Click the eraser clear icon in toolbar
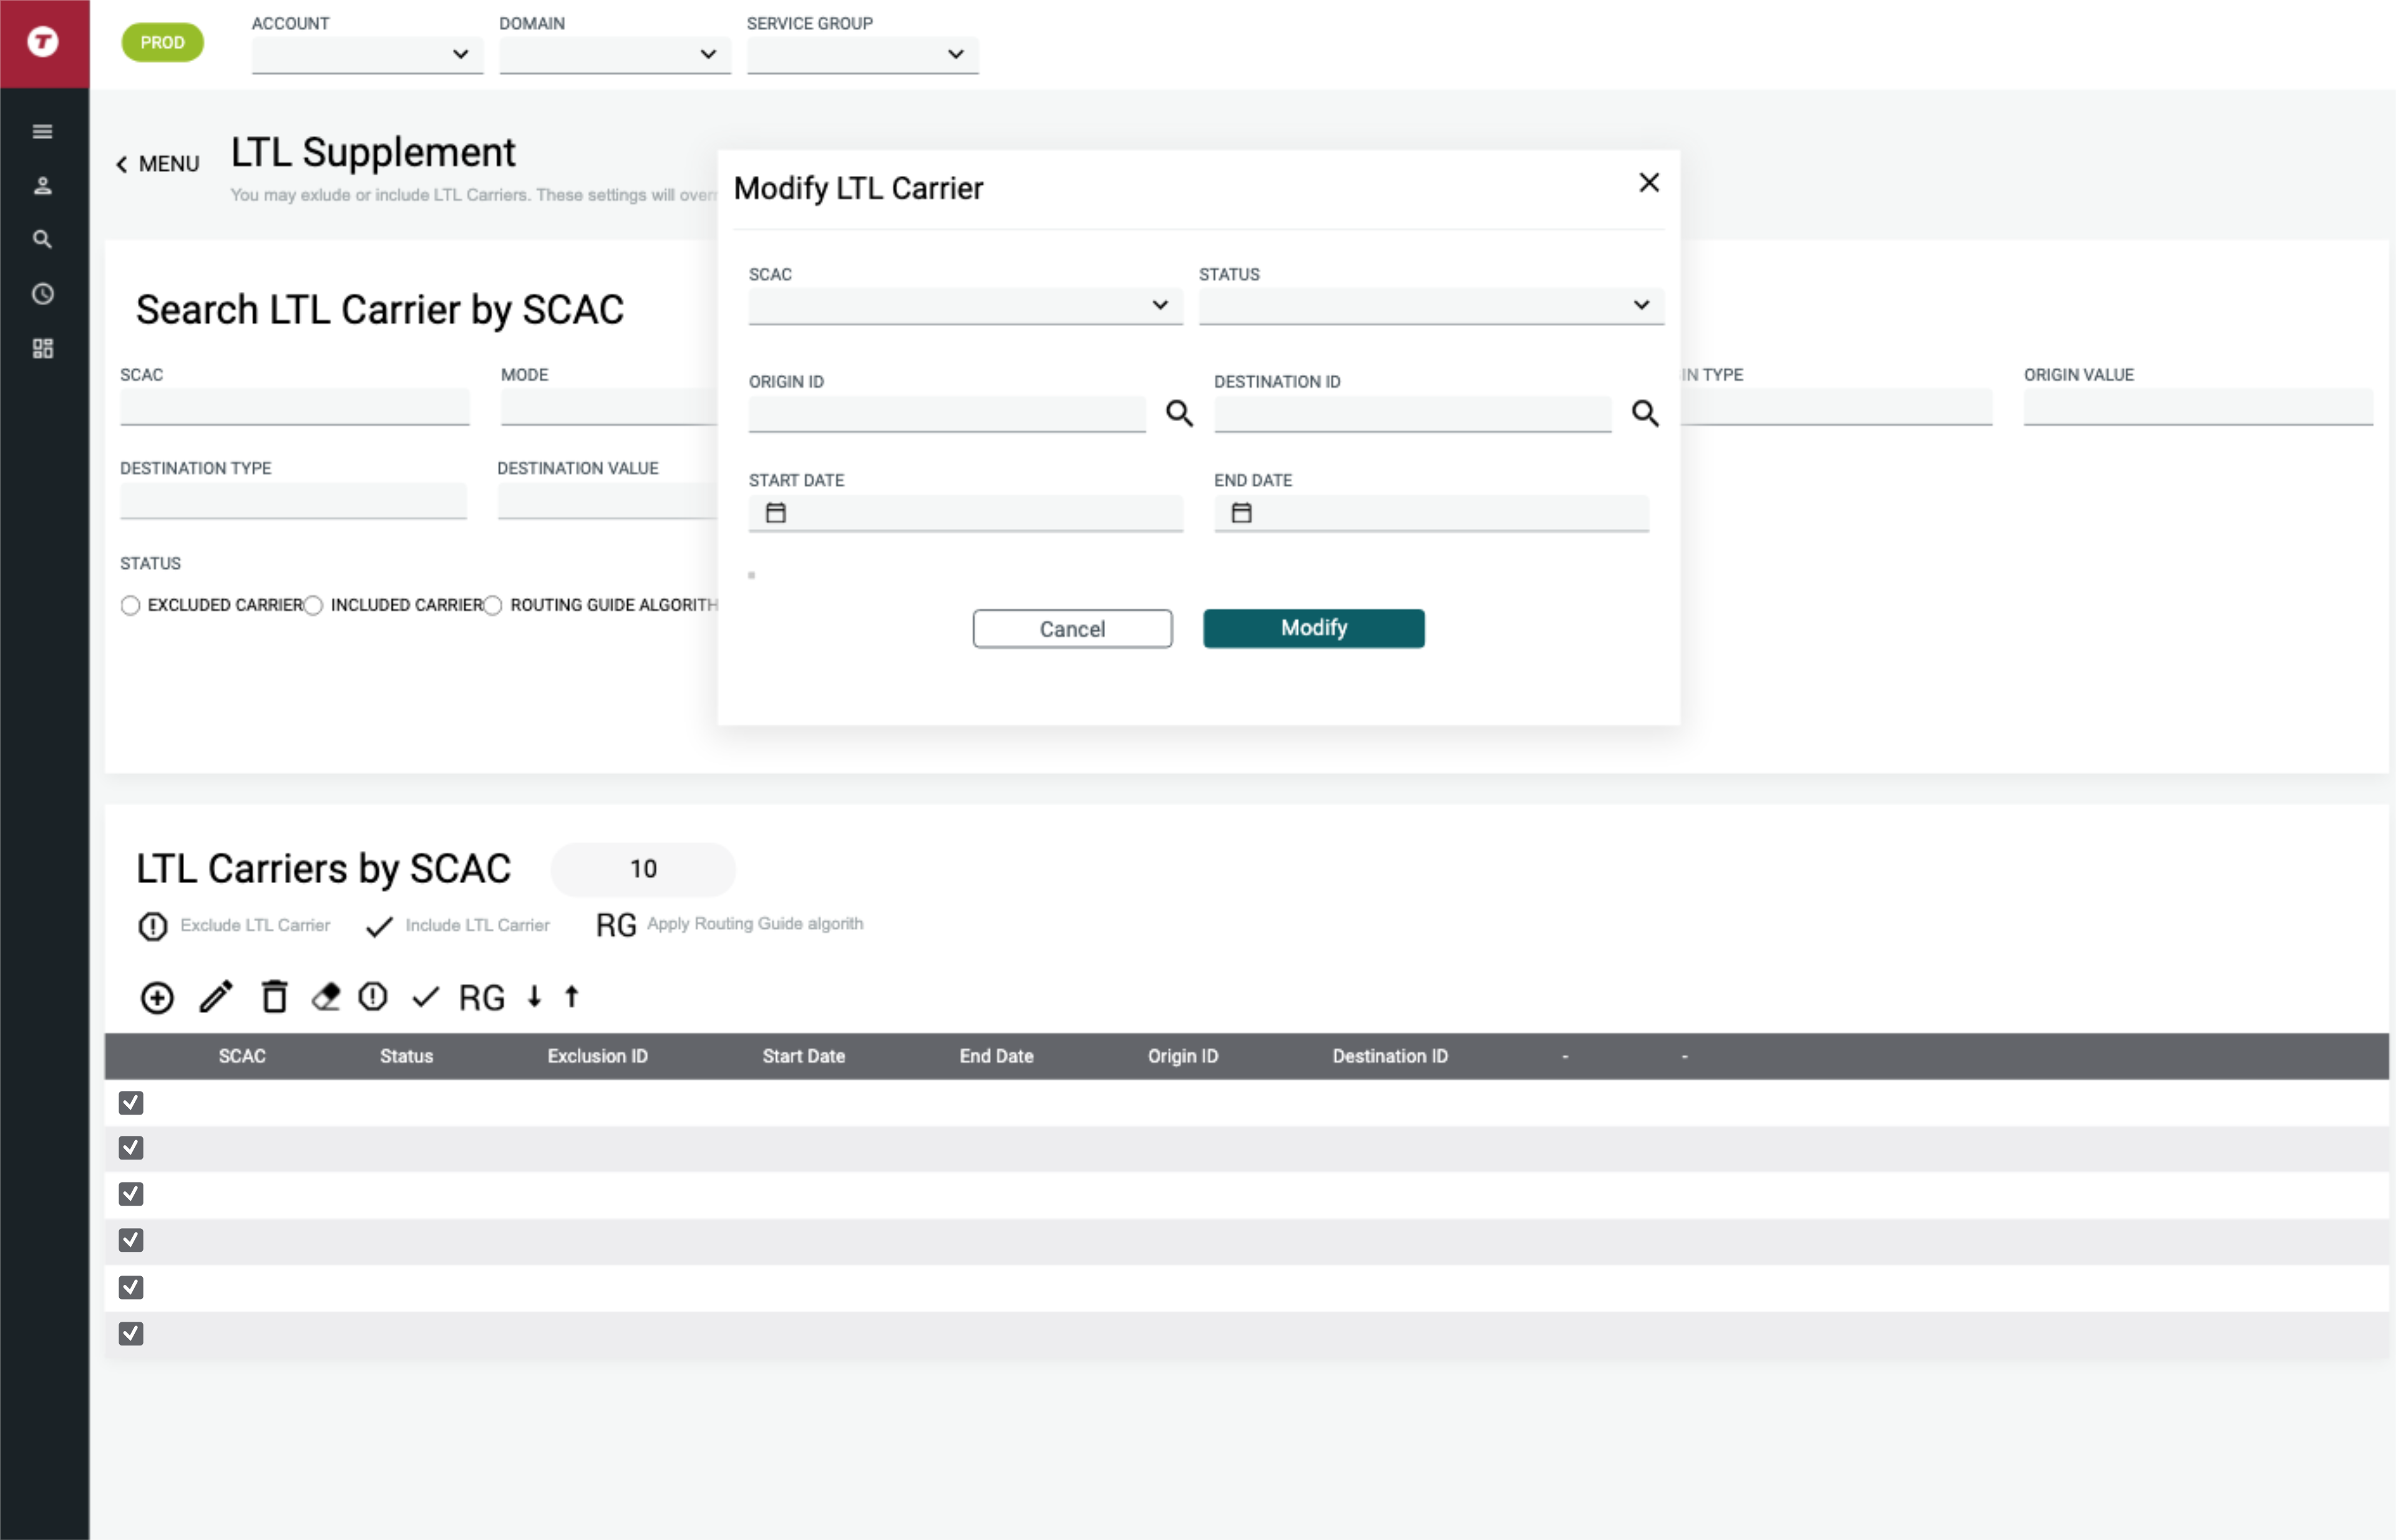The image size is (2396, 1540). point(325,996)
